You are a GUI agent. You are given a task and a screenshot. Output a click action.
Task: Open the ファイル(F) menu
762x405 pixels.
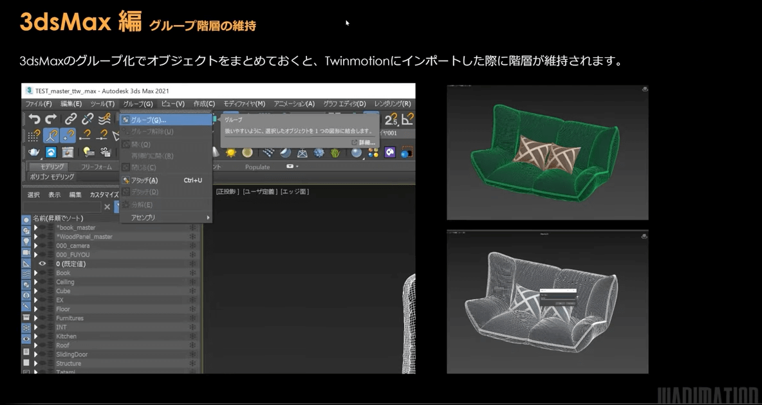click(39, 104)
